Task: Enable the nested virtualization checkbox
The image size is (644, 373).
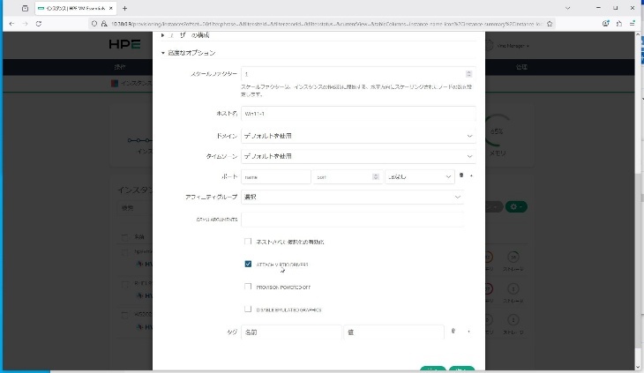Action: (248, 241)
